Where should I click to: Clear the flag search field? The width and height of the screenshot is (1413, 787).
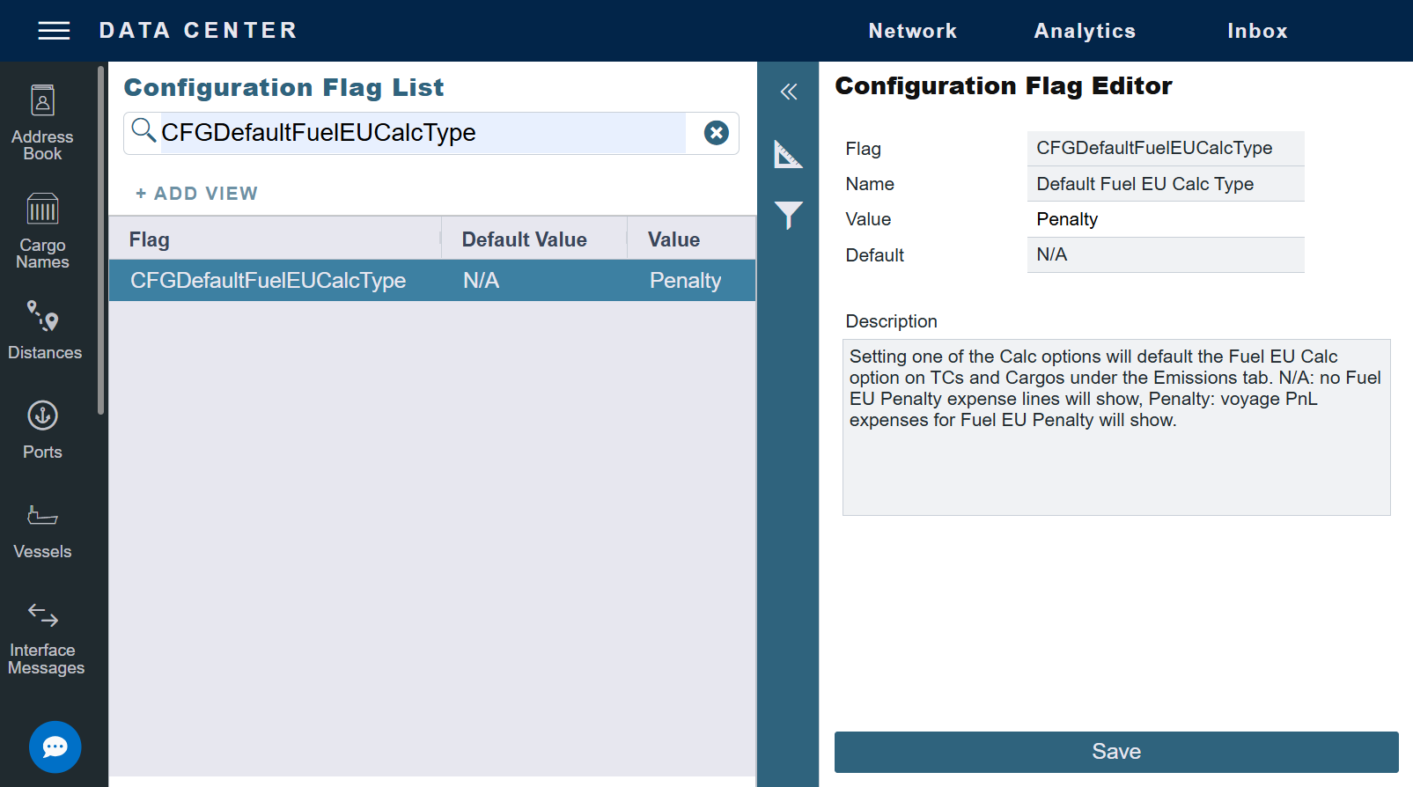(x=716, y=133)
